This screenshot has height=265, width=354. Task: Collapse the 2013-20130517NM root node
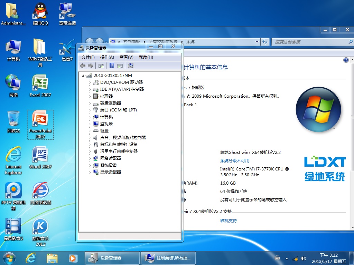[83, 76]
